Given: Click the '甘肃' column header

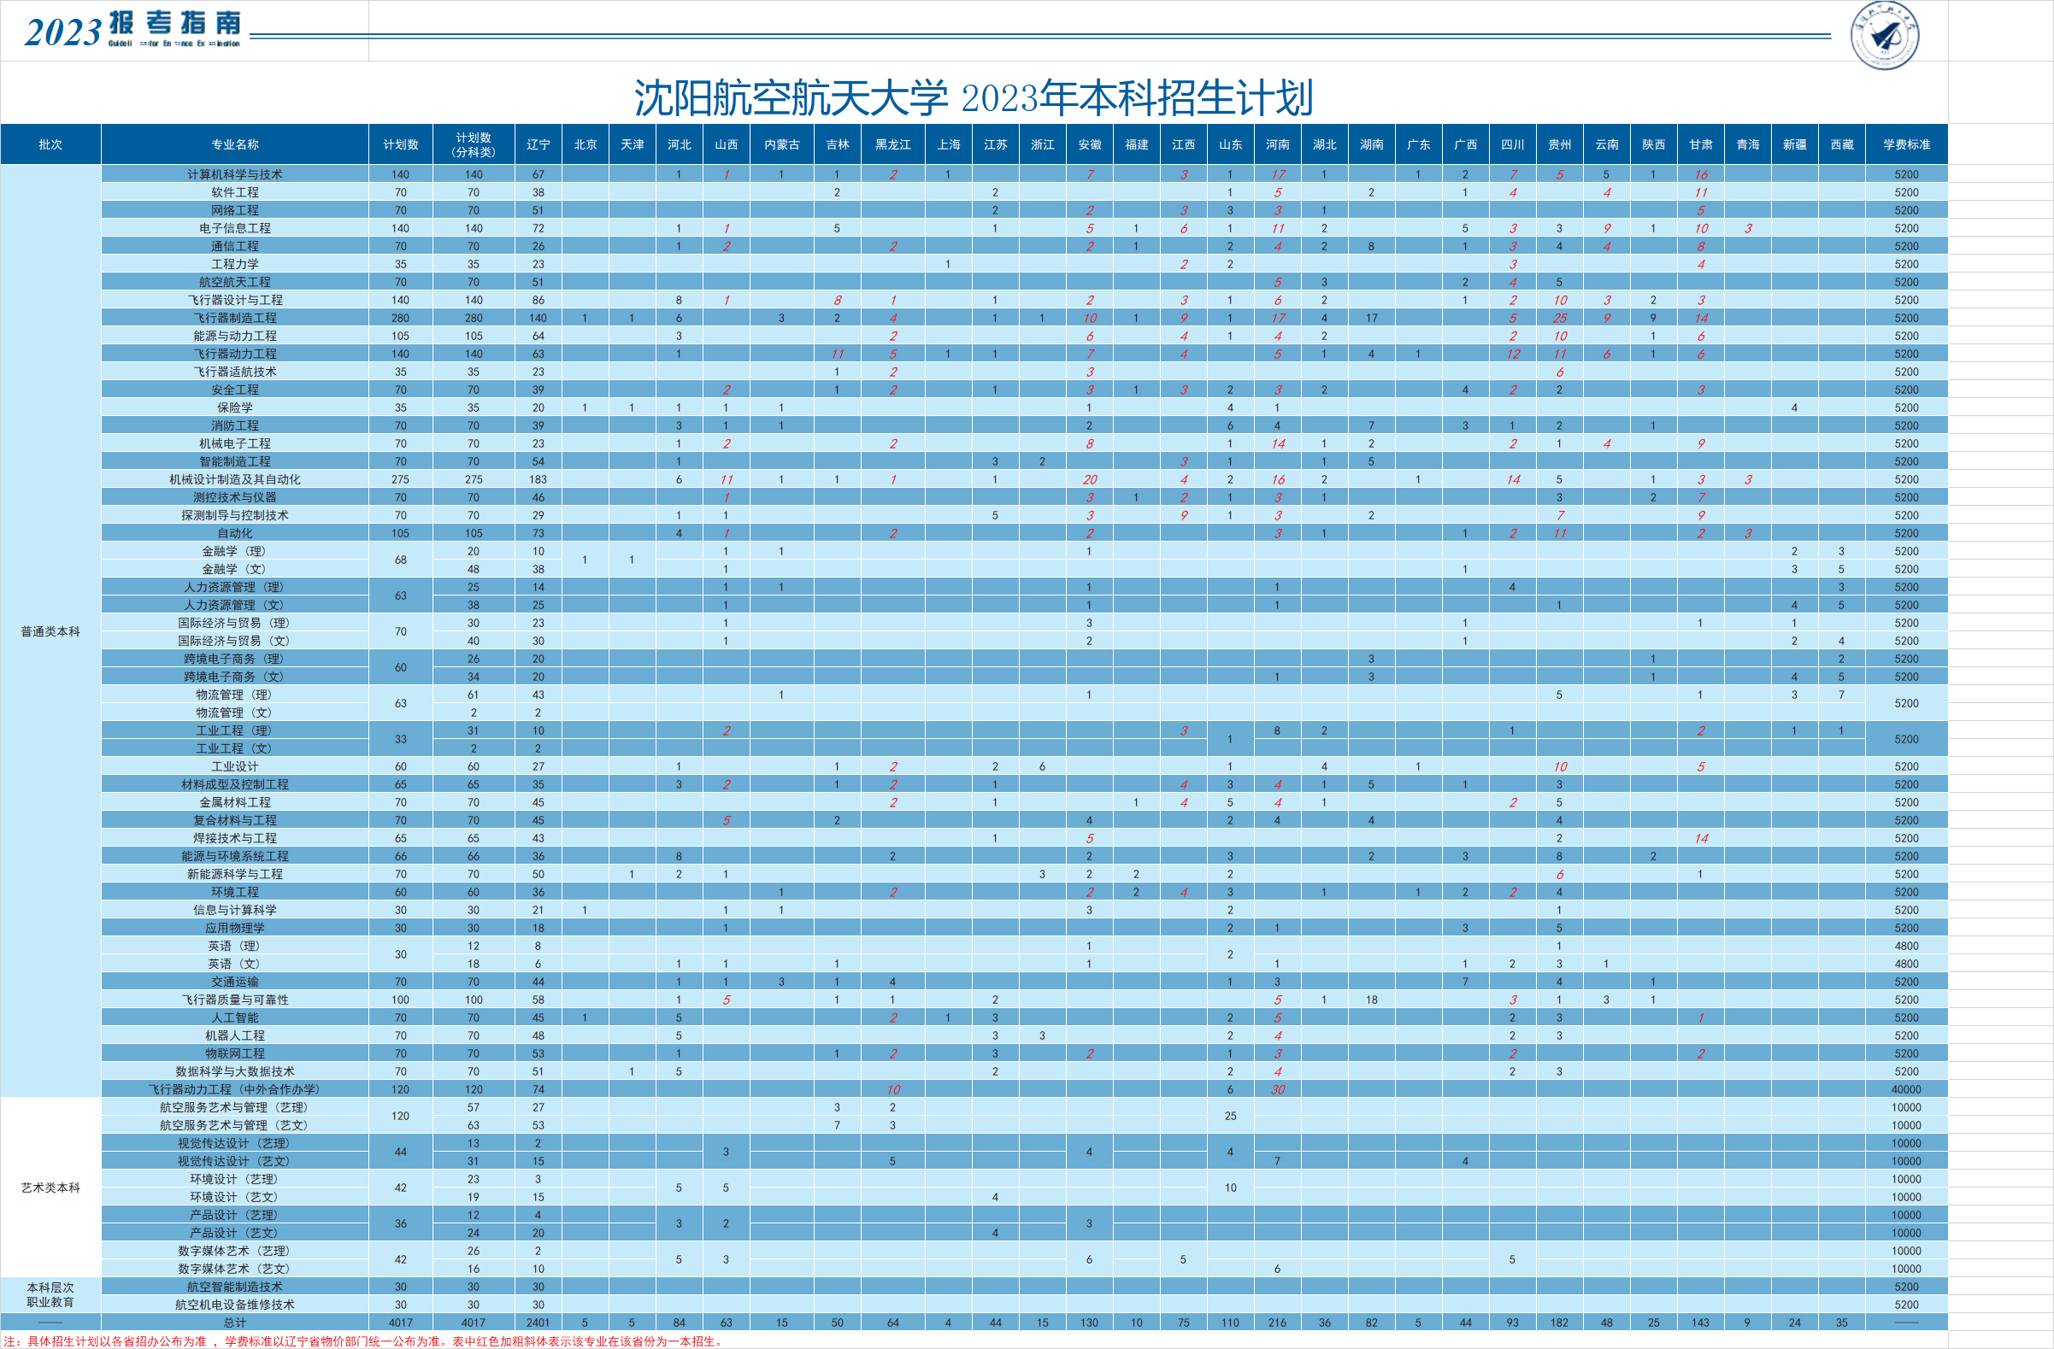Looking at the screenshot, I should click(1701, 144).
